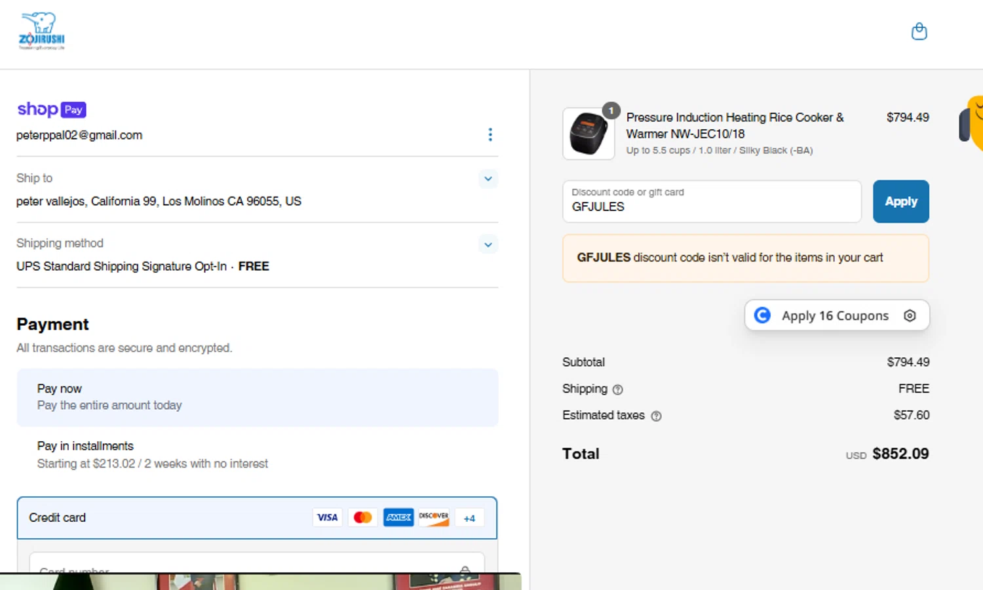Click the Visa card icon
The width and height of the screenshot is (983, 590).
pos(327,517)
